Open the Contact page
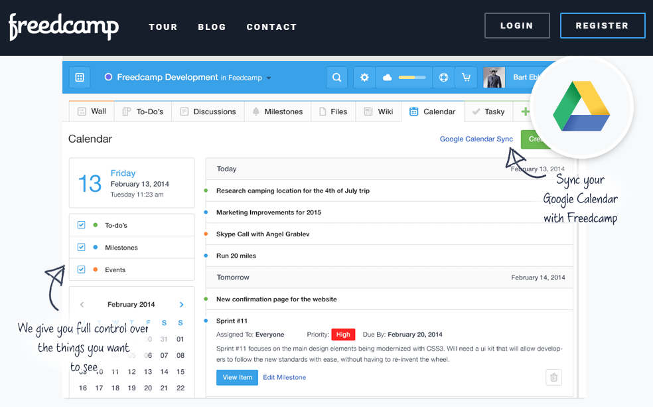 [x=271, y=27]
